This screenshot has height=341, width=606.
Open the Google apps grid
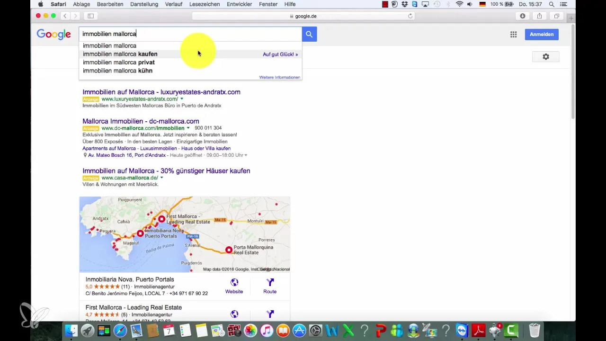click(x=513, y=34)
